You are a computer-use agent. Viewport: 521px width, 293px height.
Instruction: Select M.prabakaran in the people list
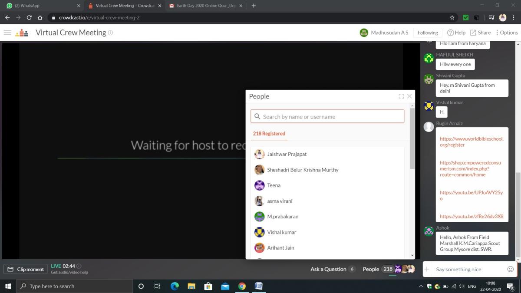(327, 217)
